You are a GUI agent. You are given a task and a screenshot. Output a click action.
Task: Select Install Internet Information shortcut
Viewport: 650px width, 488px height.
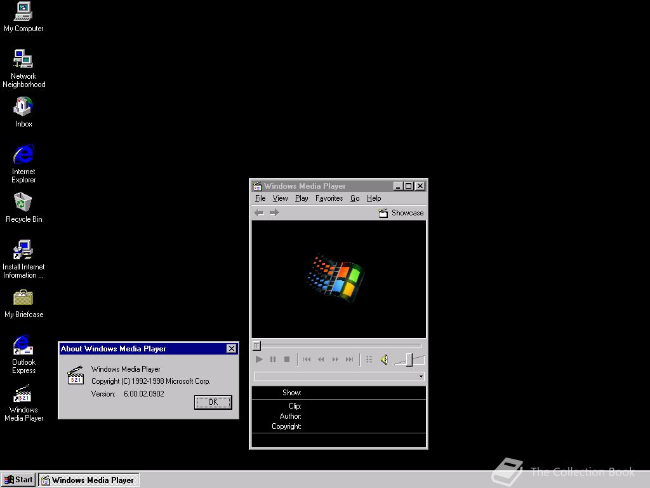coord(23,259)
